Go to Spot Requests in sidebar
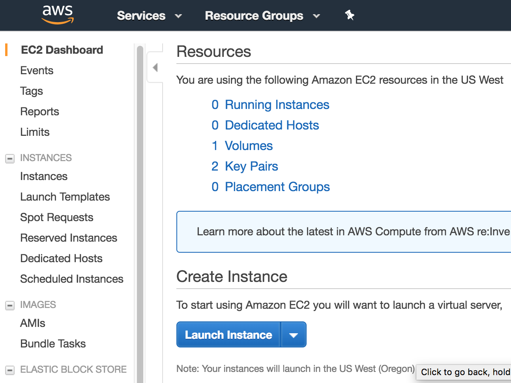511x383 pixels. (57, 218)
